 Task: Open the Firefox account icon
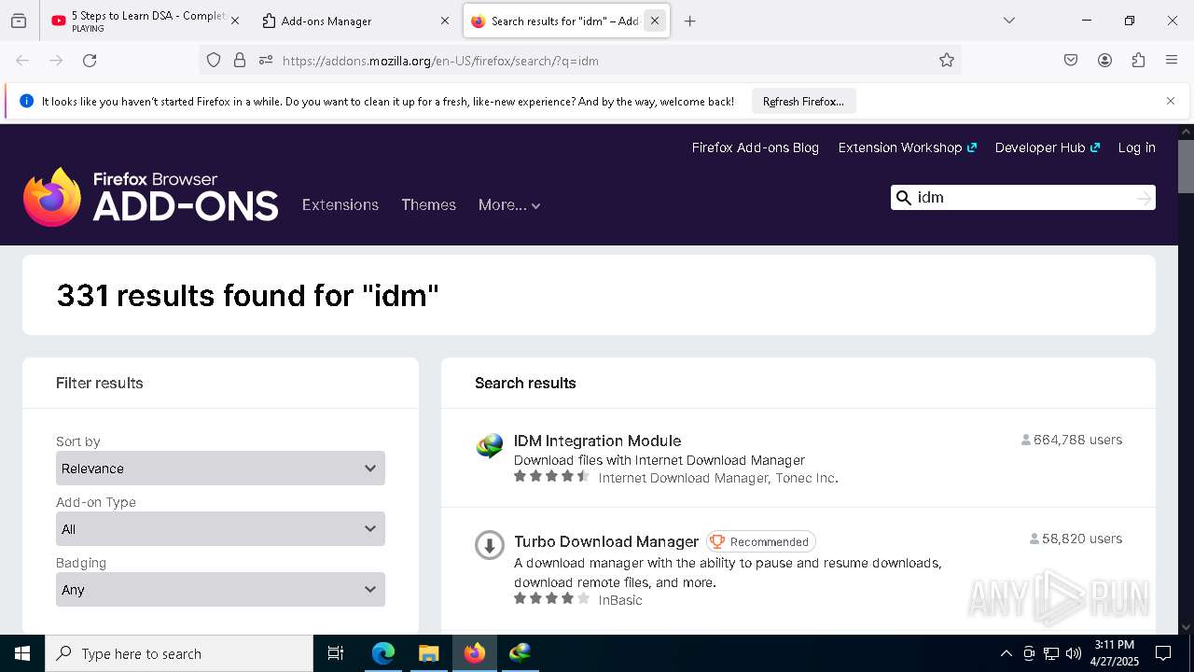point(1104,61)
